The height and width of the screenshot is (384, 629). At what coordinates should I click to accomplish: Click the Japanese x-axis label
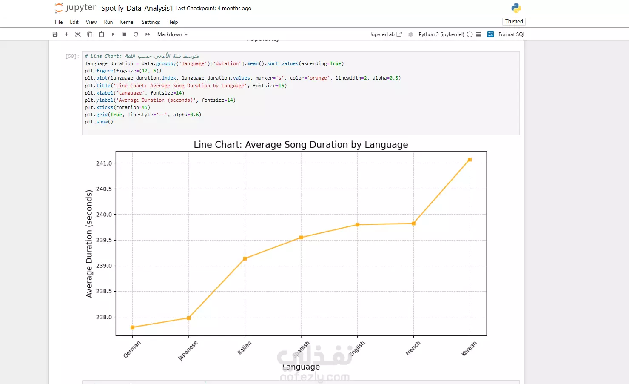[188, 351]
